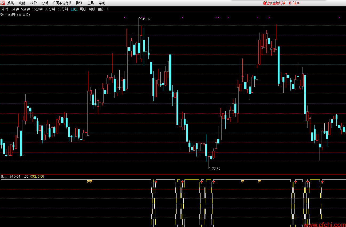Click the last magenta x marker at far right
346x227 pixels.
click(x=339, y=17)
